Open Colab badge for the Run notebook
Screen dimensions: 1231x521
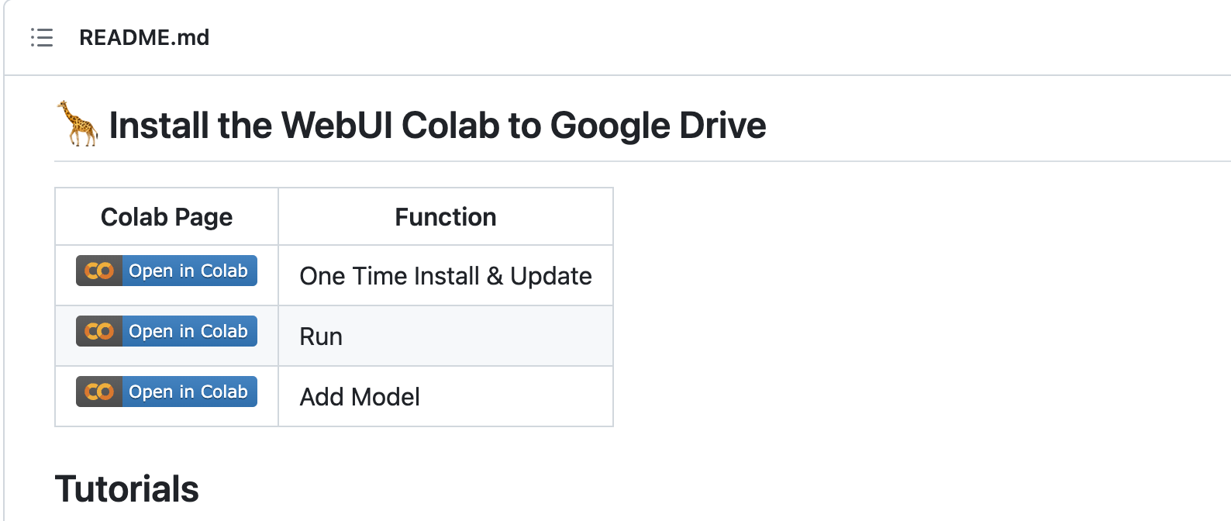click(167, 331)
